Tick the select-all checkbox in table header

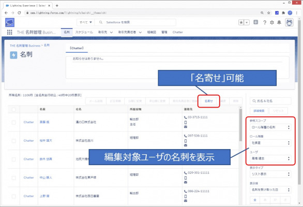(x=14, y=110)
